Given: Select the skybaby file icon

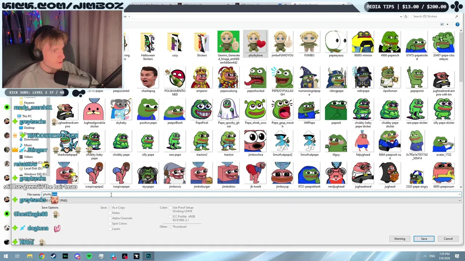Looking at the screenshot, I should pos(121,109).
